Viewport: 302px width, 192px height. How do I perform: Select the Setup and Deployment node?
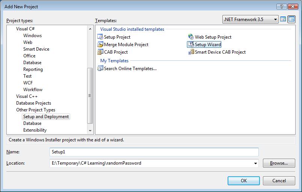46,117
